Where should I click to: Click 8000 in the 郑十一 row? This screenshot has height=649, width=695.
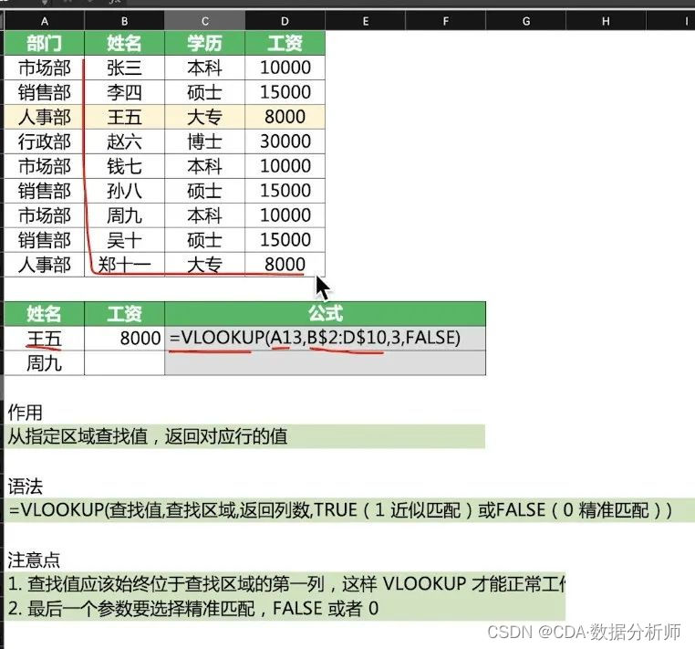pyautogui.click(x=285, y=265)
